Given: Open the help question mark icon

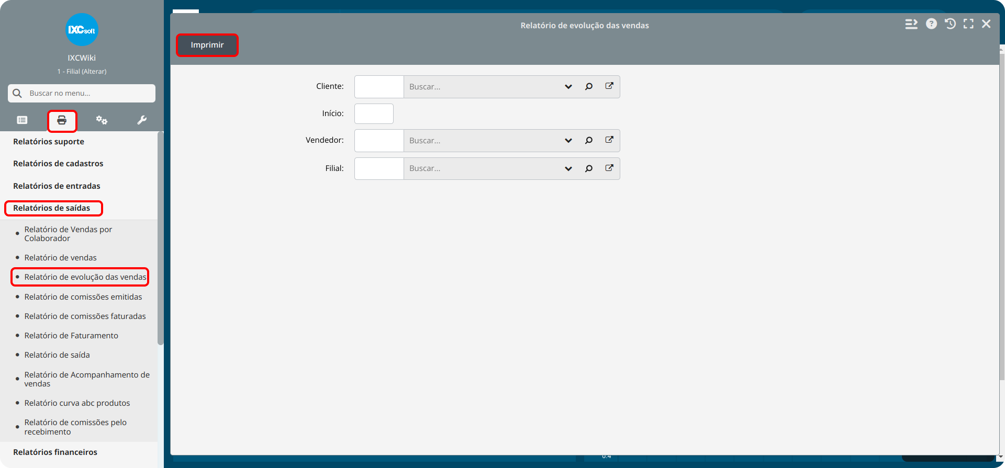Looking at the screenshot, I should [x=931, y=24].
